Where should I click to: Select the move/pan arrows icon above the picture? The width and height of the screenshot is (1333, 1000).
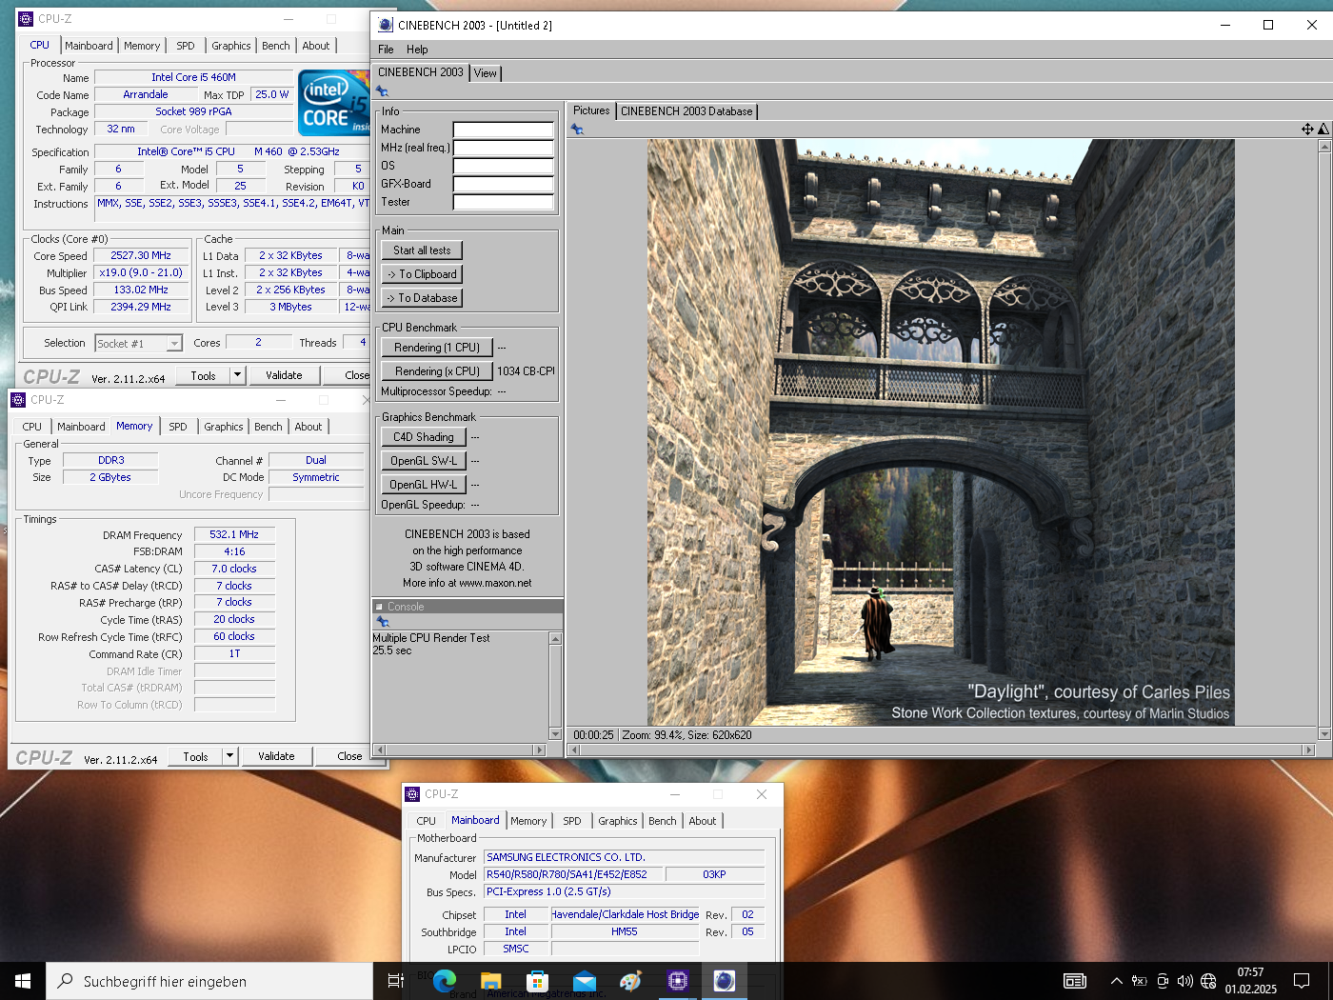1307,129
